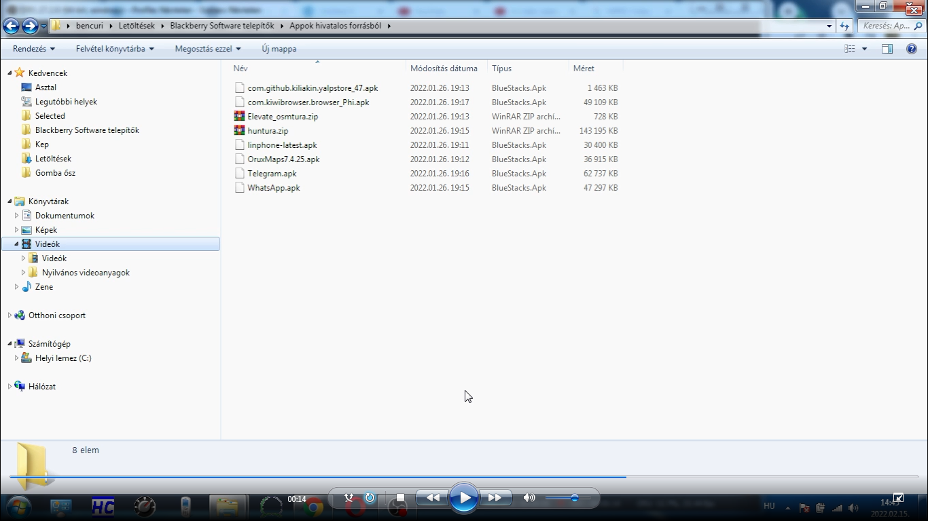Viewport: 928px width, 521px height.
Task: Click the Asztal desktop icon in Kedvencek
Action: (x=26, y=88)
